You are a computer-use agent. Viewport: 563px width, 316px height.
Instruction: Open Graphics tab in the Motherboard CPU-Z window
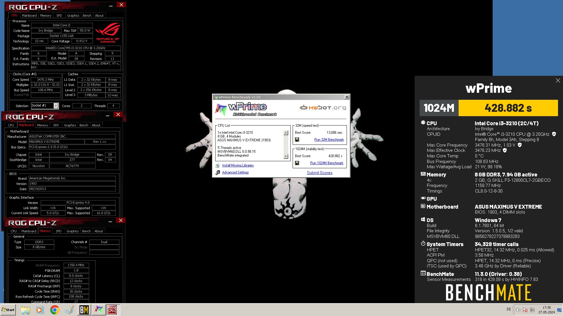click(x=70, y=125)
